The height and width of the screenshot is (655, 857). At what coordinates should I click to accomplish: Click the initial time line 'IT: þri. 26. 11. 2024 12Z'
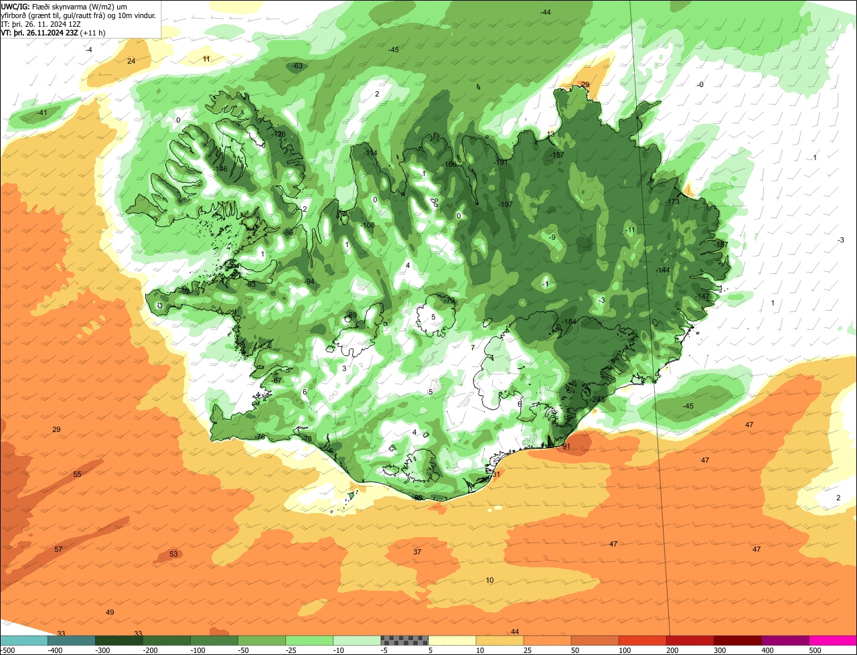pyautogui.click(x=41, y=24)
